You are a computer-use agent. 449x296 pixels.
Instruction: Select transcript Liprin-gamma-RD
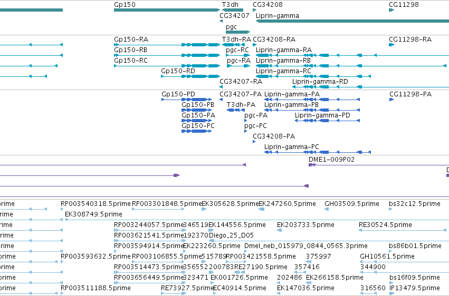[370, 87]
